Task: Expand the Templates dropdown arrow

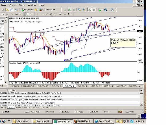Action: pos(115,10)
